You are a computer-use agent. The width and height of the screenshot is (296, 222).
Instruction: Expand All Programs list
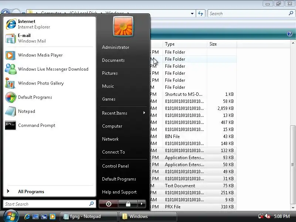(x=50, y=191)
